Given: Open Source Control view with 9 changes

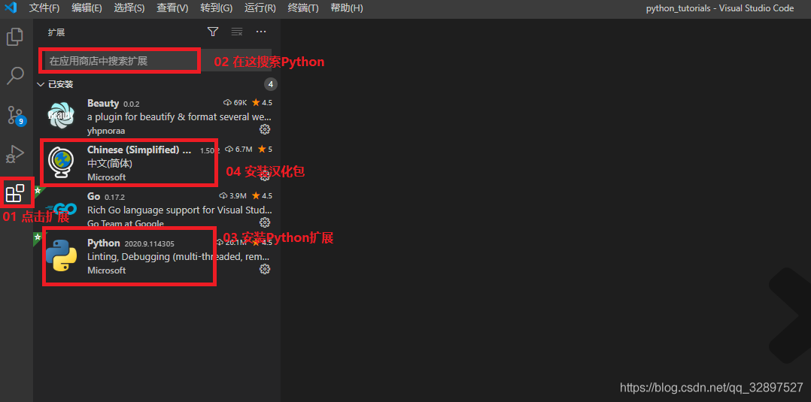Looking at the screenshot, I should [16, 115].
